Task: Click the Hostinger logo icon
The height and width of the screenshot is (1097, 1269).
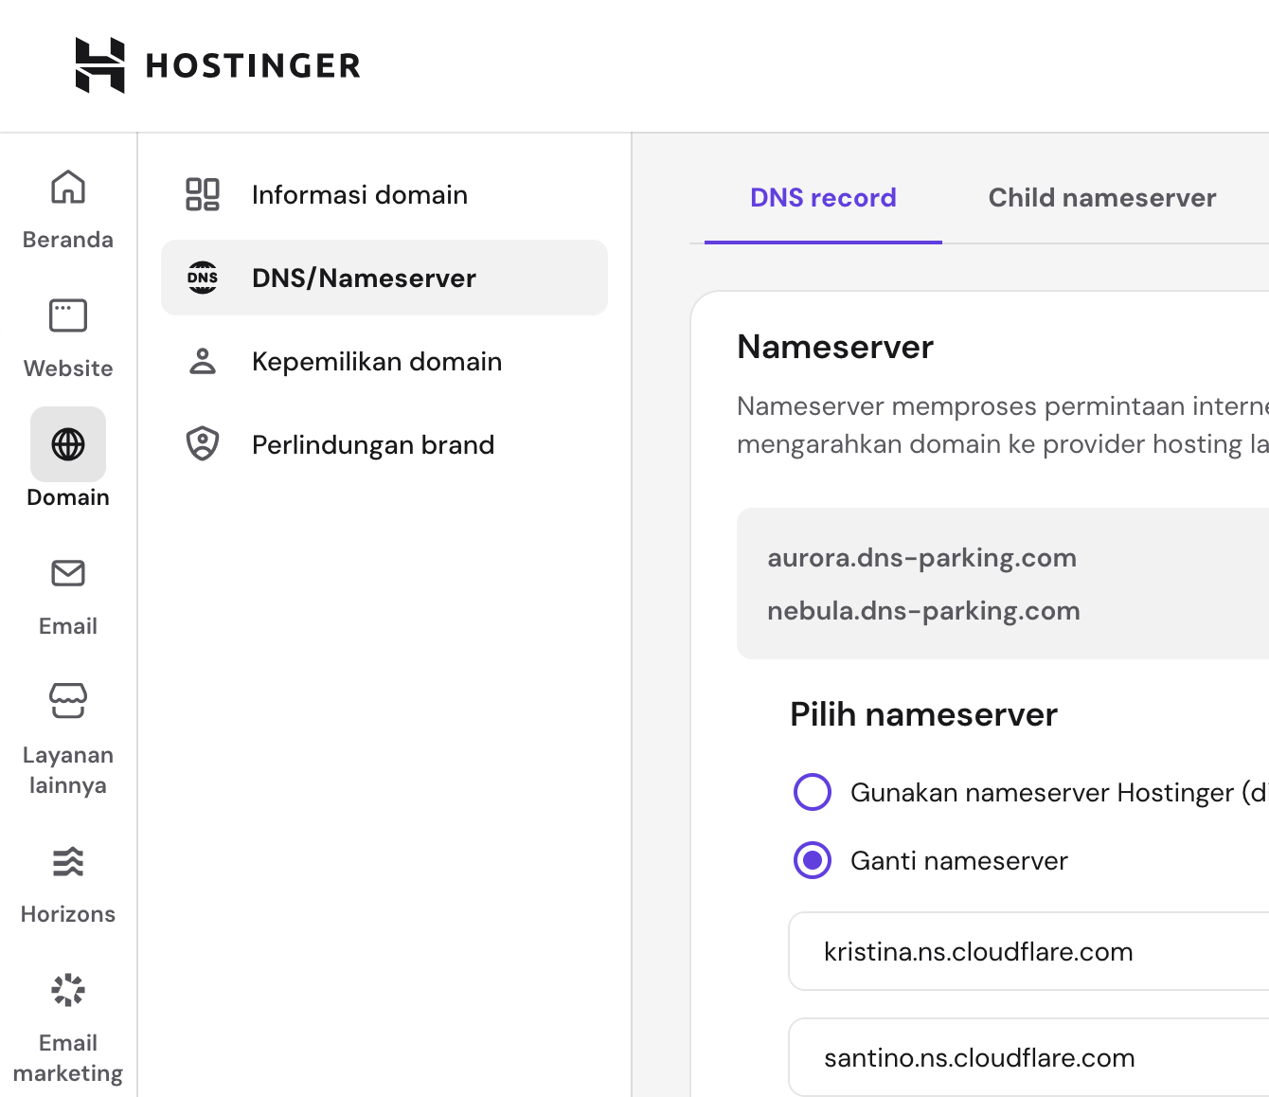Action: [x=99, y=65]
